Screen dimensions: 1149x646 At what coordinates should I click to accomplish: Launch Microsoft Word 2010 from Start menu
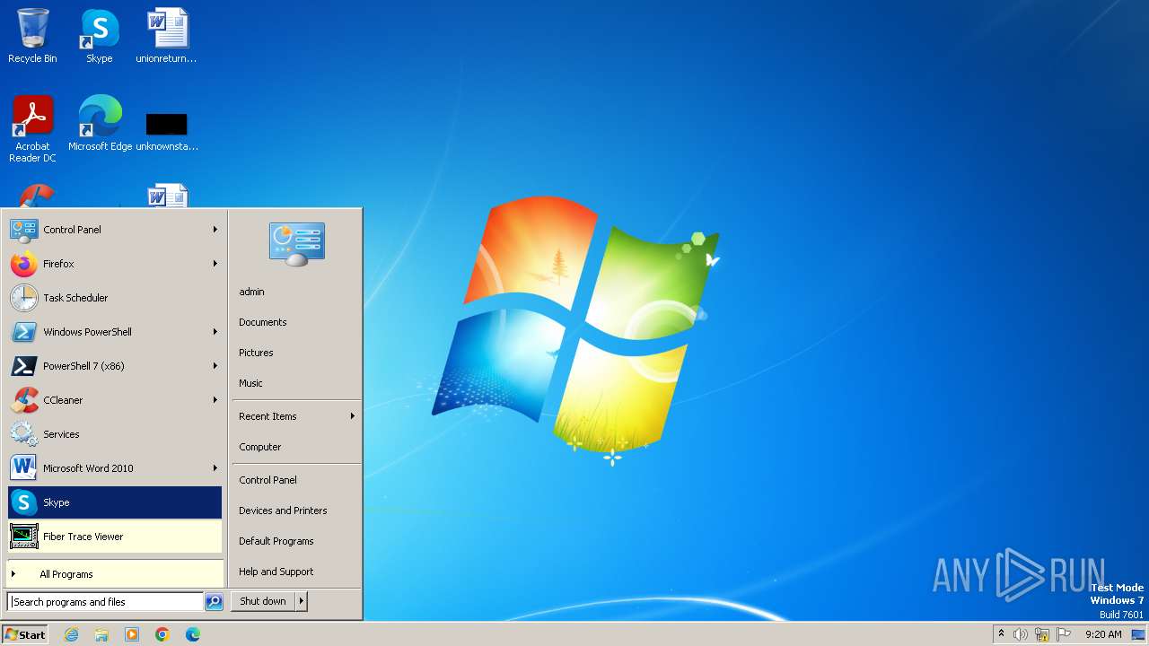click(x=114, y=468)
